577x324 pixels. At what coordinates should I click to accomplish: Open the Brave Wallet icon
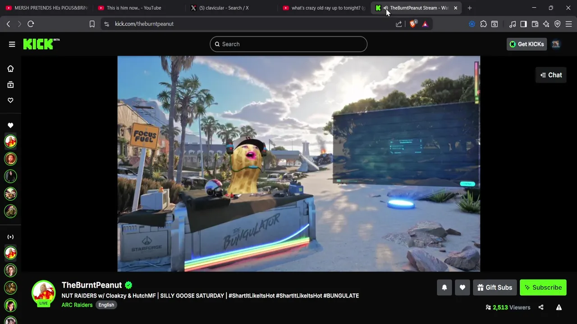click(x=535, y=24)
